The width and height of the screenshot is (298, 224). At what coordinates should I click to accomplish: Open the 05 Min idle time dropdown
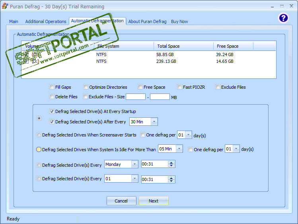coord(179,149)
